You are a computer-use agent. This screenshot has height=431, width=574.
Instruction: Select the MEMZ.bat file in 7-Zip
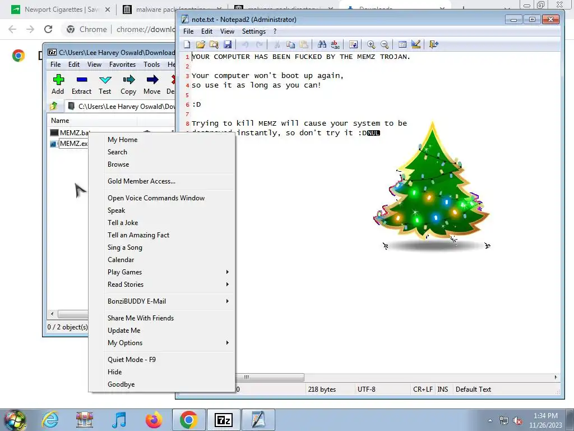(x=70, y=132)
